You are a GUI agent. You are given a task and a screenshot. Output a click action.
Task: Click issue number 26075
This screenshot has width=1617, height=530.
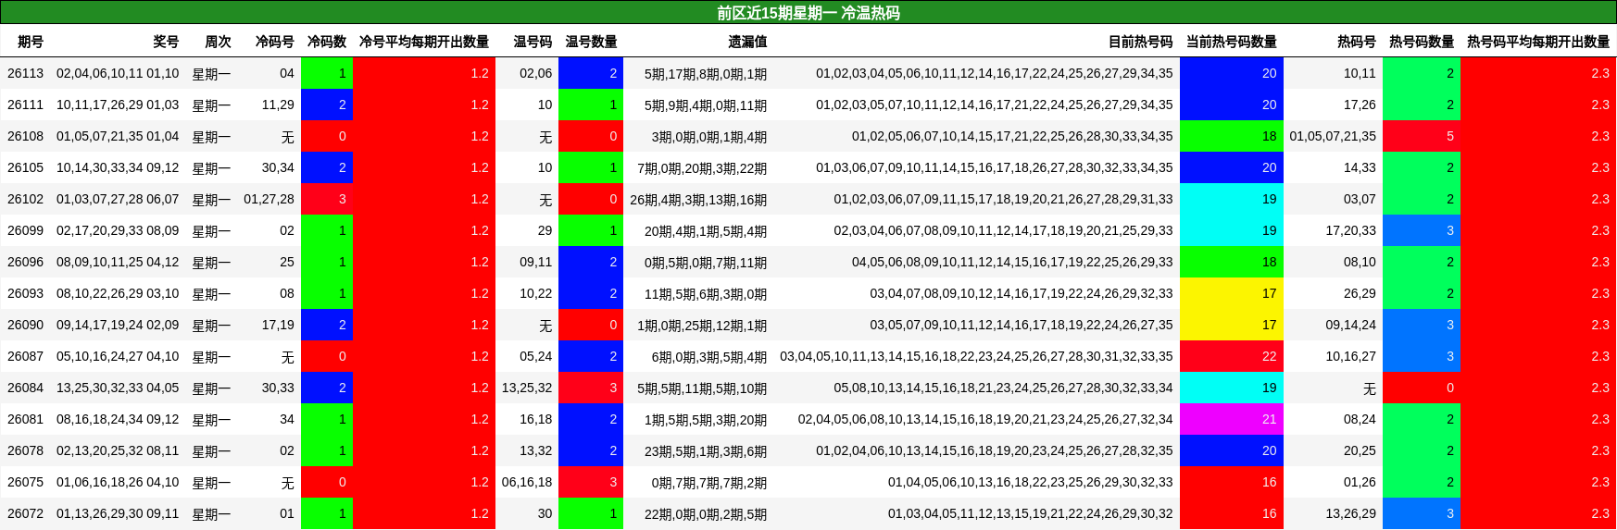[x=25, y=482]
